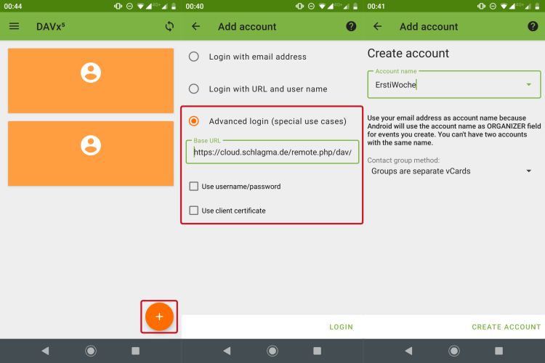Tap the orange plus add account button

tap(159, 317)
